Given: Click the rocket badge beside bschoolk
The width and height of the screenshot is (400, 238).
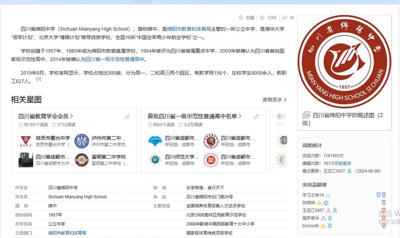Looking at the screenshot, I should click(x=329, y=226).
